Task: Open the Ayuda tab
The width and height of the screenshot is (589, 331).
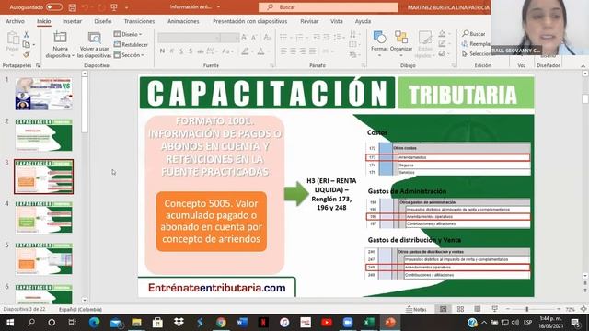Action: (x=363, y=21)
